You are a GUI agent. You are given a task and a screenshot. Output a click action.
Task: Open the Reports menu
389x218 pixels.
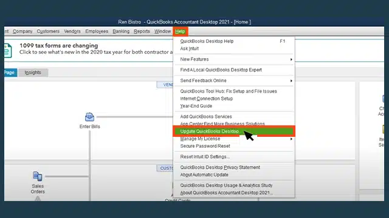pyautogui.click(x=142, y=31)
